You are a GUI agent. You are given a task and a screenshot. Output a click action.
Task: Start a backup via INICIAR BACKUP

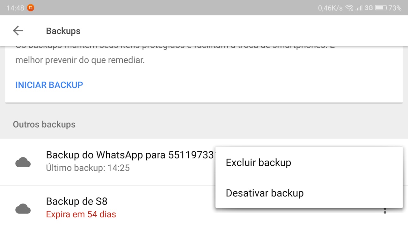click(x=49, y=85)
